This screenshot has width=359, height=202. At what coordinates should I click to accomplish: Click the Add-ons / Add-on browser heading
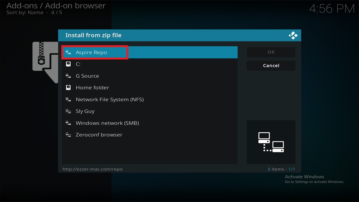(56, 6)
